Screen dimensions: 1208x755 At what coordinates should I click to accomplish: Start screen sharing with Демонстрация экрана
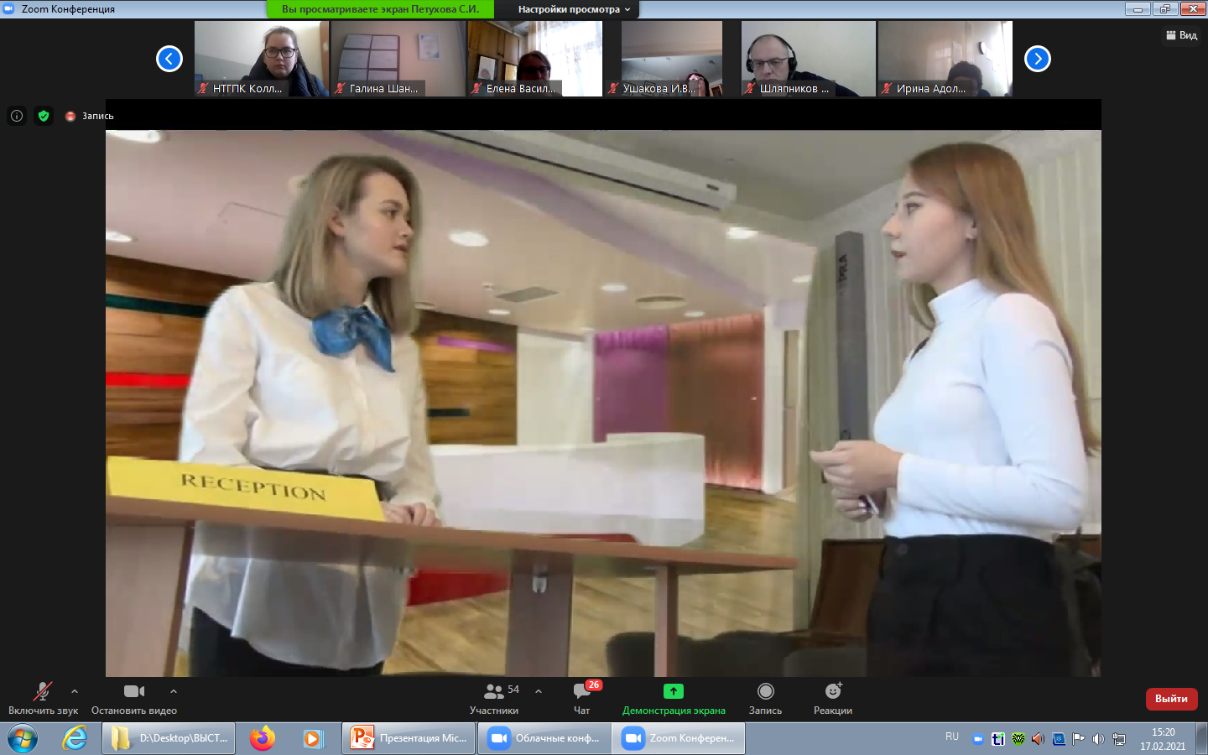tap(673, 698)
